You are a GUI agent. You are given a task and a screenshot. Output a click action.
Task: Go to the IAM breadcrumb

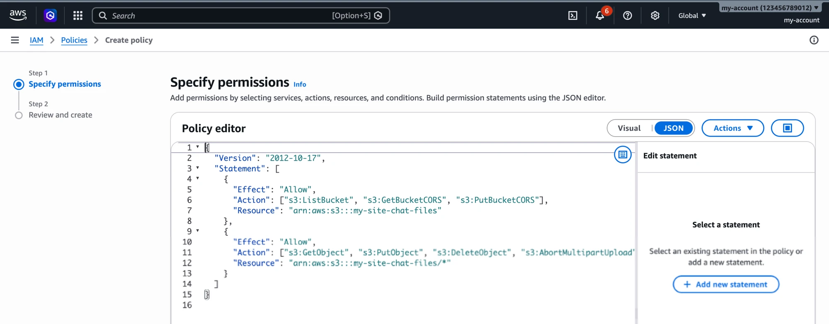(36, 40)
